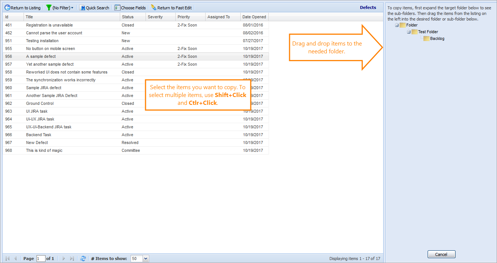Click the Backlog folder icon
This screenshot has height=263, width=497.
coord(426,38)
